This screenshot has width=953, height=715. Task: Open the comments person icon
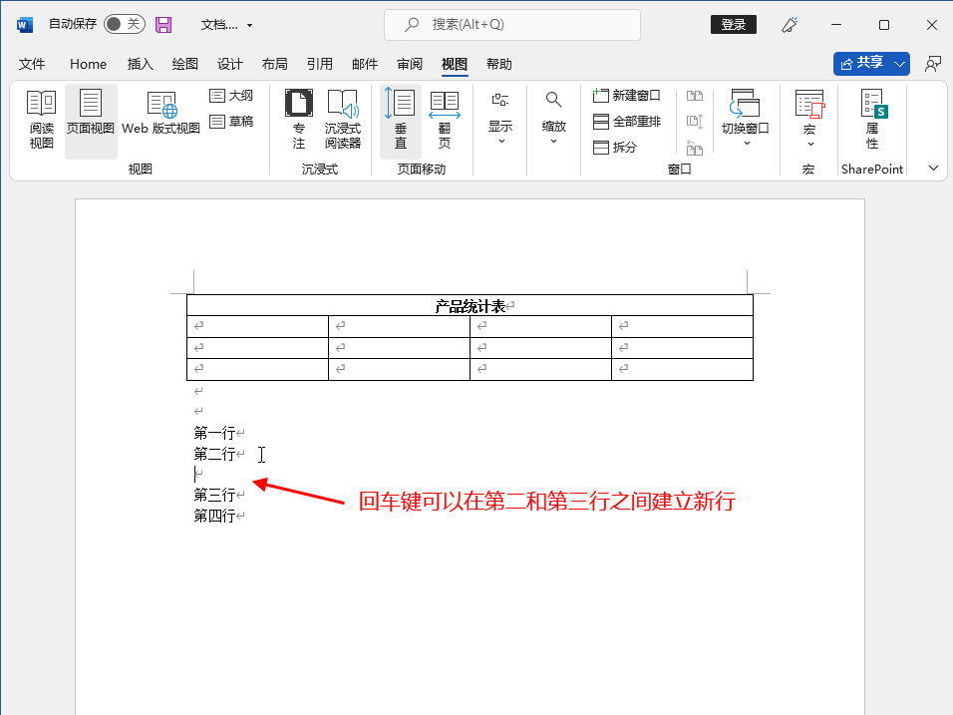(933, 63)
